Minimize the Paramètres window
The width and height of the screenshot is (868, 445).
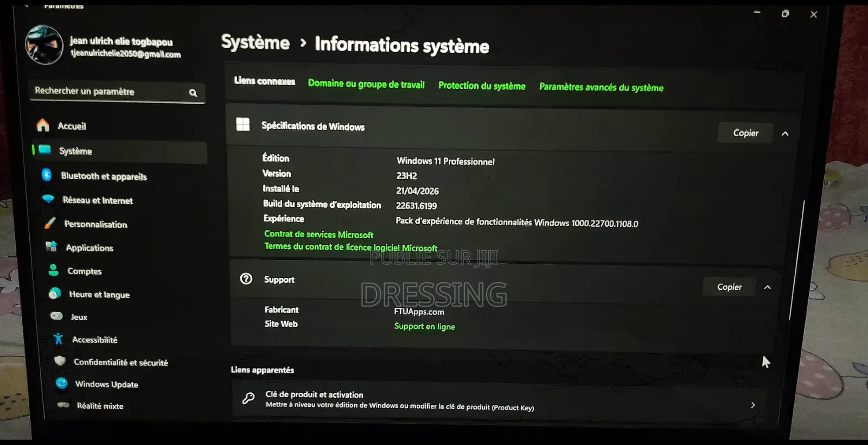(x=757, y=12)
